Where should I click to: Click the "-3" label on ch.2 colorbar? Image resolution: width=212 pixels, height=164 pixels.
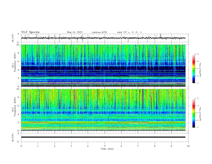[x=197, y=98]
